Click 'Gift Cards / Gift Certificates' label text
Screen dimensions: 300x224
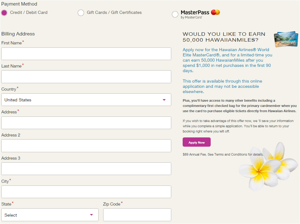click(x=114, y=12)
